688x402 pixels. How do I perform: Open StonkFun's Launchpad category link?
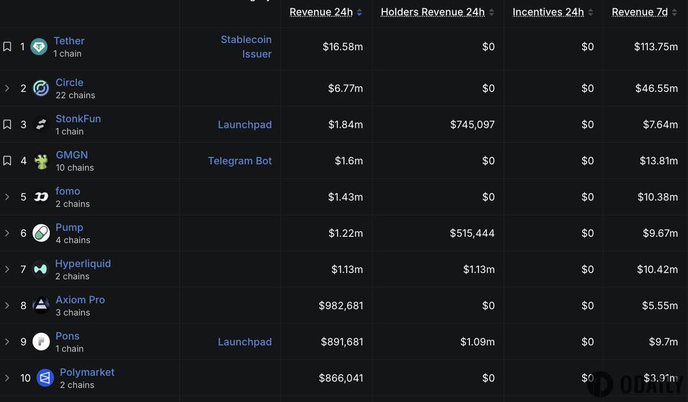245,125
